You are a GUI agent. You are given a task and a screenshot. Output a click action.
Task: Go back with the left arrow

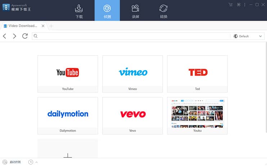[5, 36]
